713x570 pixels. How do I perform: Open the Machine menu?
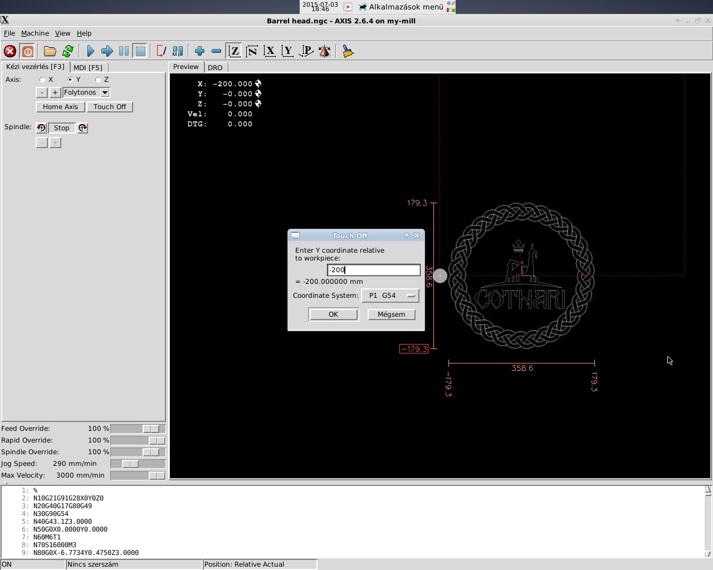pyautogui.click(x=35, y=33)
